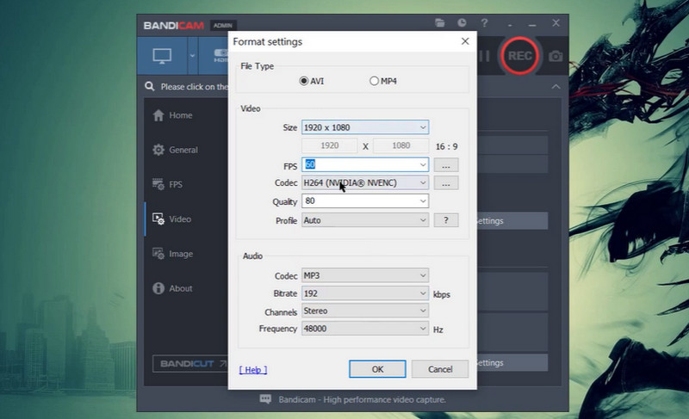Screen dimensions: 689x419
Task: Cancel the Format settings dialog
Action: tap(440, 369)
